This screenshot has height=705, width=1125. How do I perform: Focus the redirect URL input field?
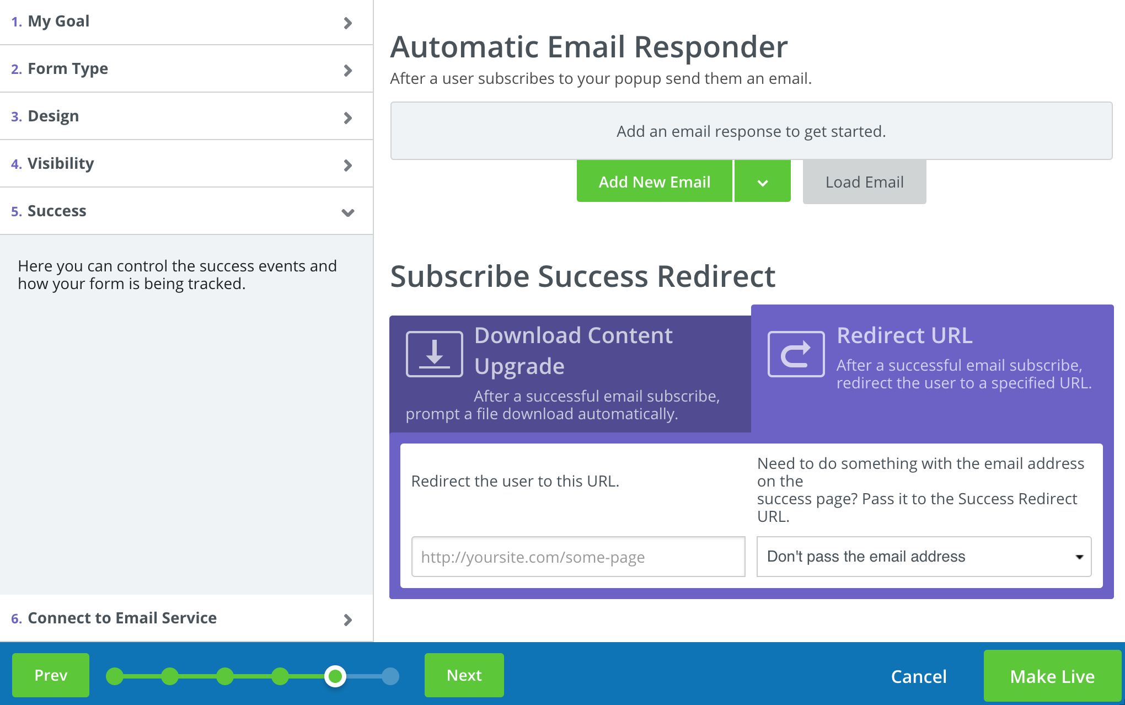coord(578,557)
